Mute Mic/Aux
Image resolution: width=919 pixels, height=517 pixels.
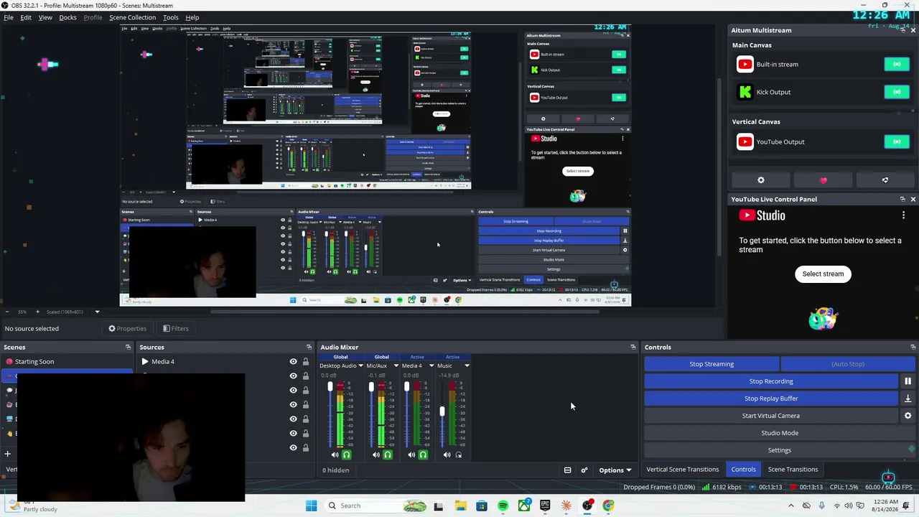click(x=376, y=455)
